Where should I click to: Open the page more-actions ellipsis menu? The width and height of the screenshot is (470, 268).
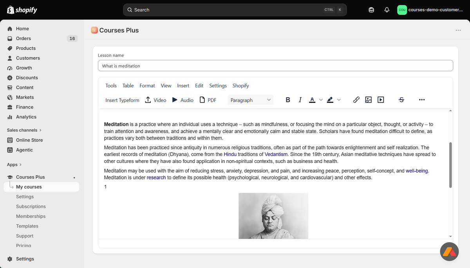(x=458, y=30)
